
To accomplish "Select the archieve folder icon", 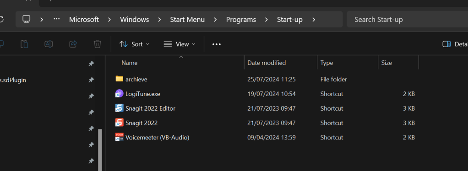I will coord(120,79).
